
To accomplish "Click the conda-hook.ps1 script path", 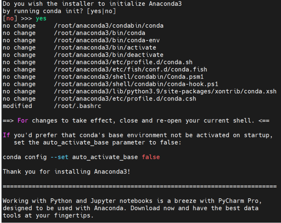I will tap(136, 84).
